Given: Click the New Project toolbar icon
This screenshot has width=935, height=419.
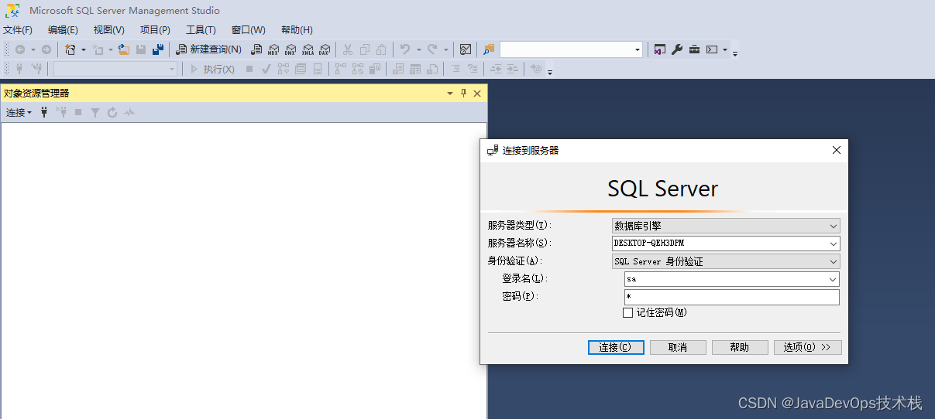Looking at the screenshot, I should [70, 49].
